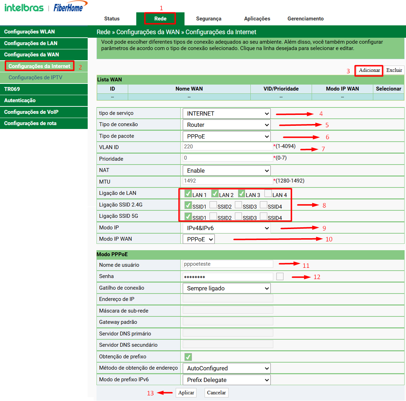The height and width of the screenshot is (401, 406).
Task: Click the Máscara de sub-rede field
Action: (228, 310)
